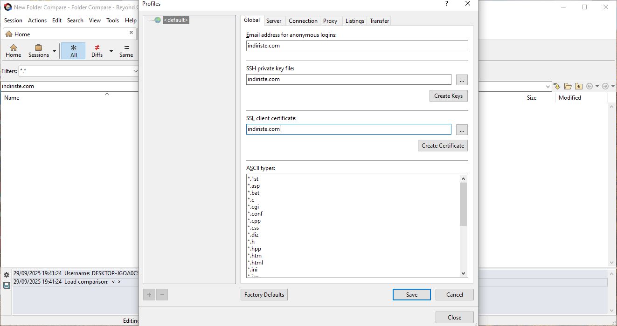This screenshot has height=326, width=617.
Task: Open the Search menu
Action: click(75, 20)
